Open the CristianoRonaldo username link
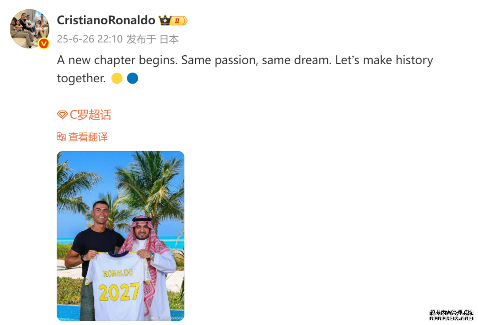478x325 pixels. (x=106, y=20)
